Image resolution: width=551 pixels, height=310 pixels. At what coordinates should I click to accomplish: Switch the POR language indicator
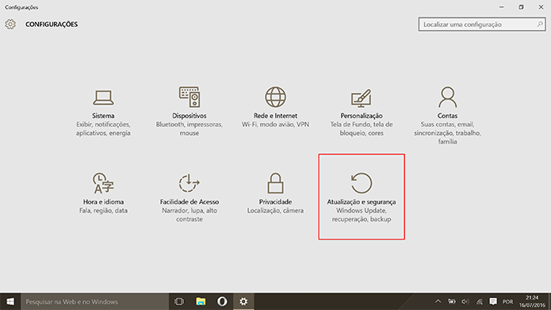click(507, 301)
